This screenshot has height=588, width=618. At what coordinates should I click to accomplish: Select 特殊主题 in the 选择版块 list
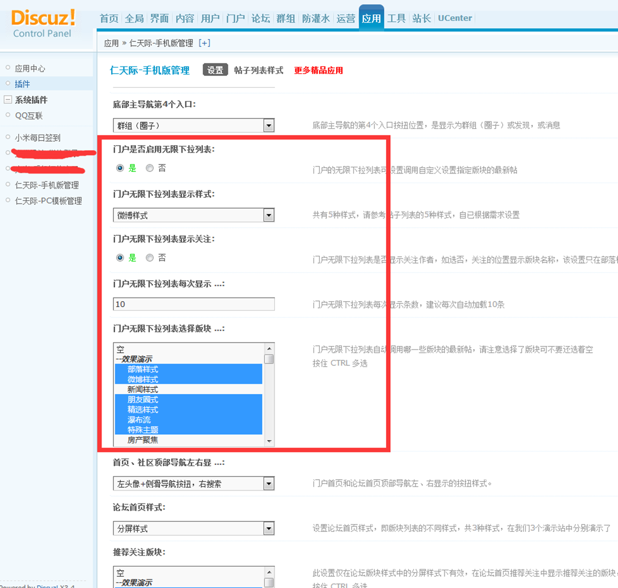pyautogui.click(x=188, y=430)
